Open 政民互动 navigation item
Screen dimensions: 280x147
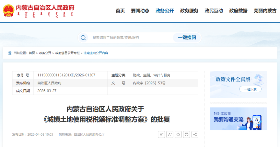214,11
